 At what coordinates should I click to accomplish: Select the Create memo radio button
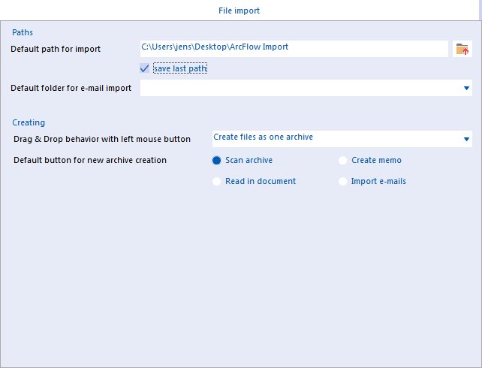tap(342, 160)
